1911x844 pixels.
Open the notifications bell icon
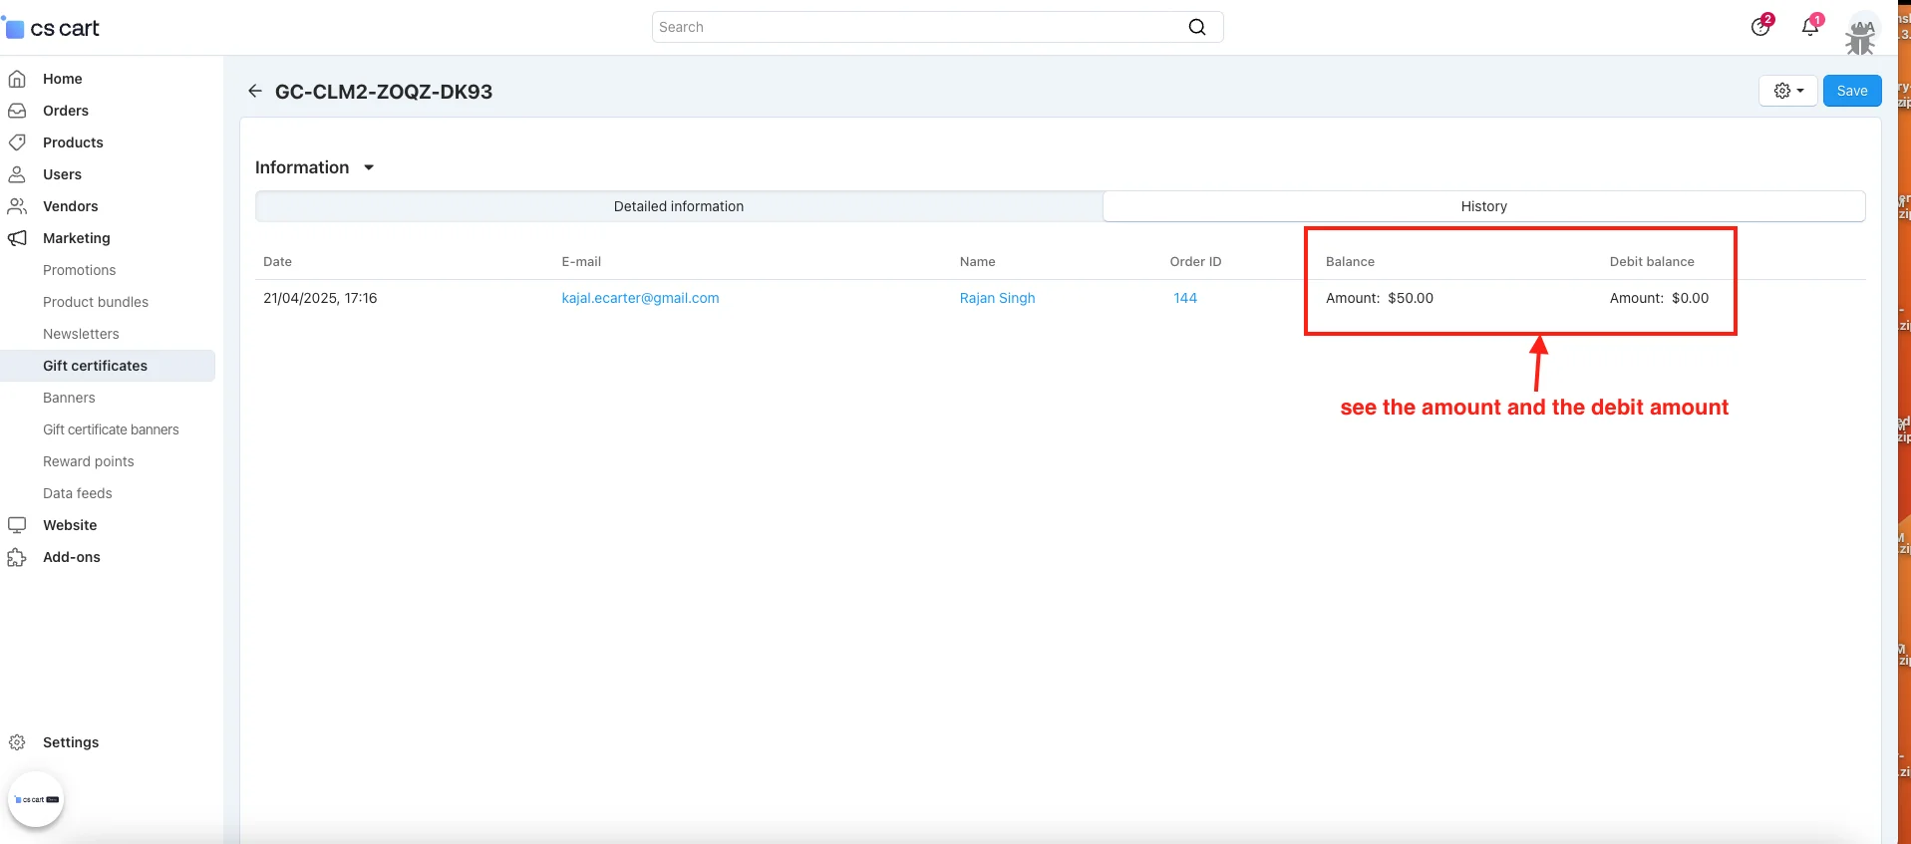coord(1810,27)
